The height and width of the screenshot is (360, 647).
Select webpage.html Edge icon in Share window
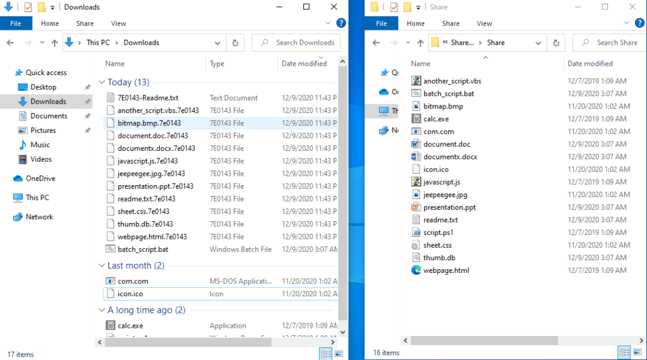[x=416, y=270]
